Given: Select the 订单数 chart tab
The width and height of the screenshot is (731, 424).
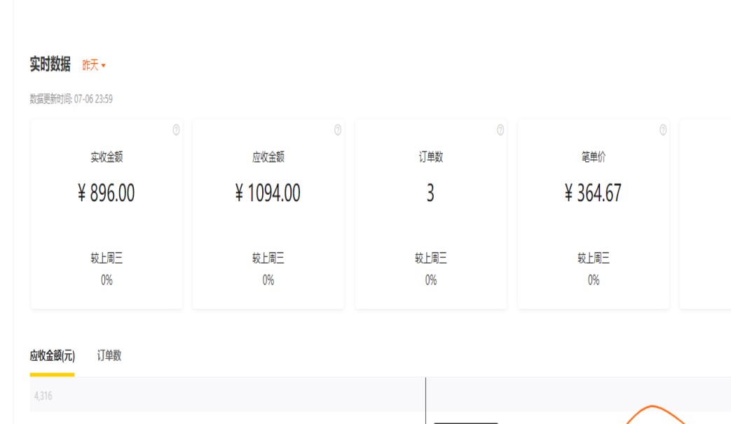Looking at the screenshot, I should pos(109,356).
